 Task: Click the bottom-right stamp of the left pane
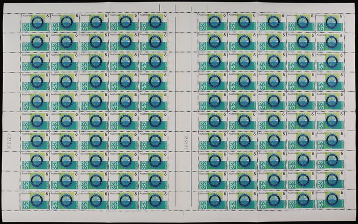coord(153,200)
